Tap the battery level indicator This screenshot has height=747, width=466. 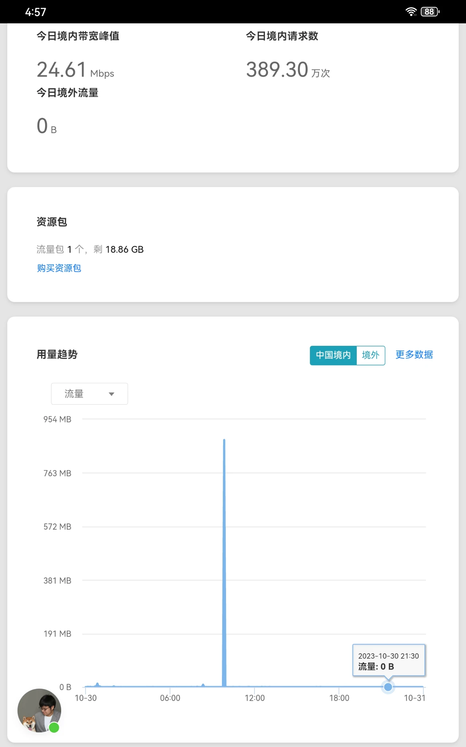430,12
